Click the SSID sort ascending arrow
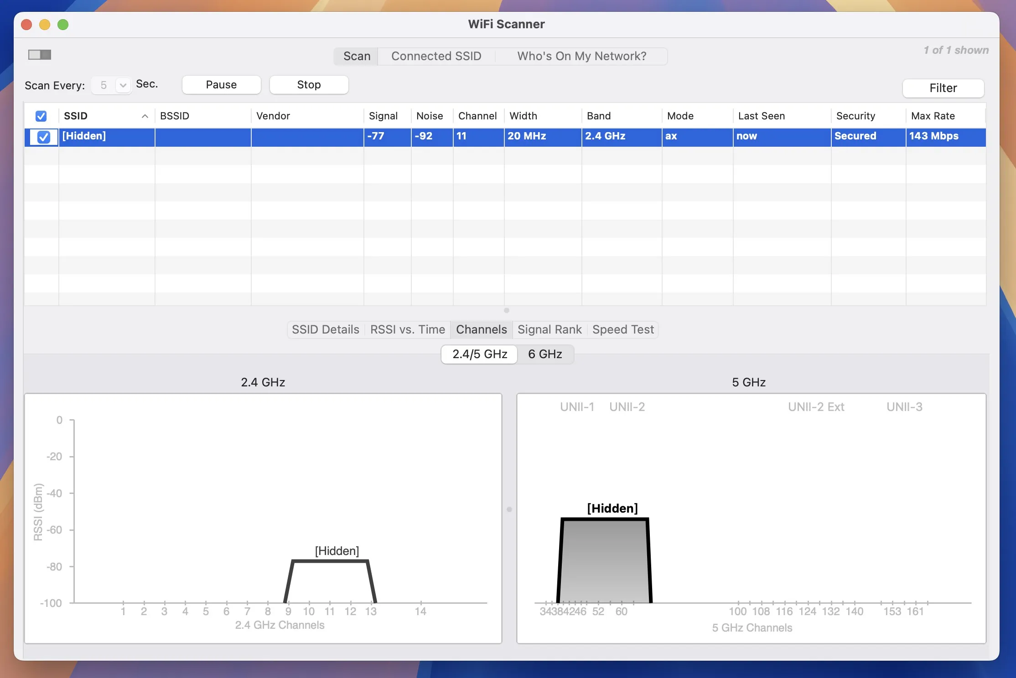Image resolution: width=1016 pixels, height=678 pixels. coord(145,116)
